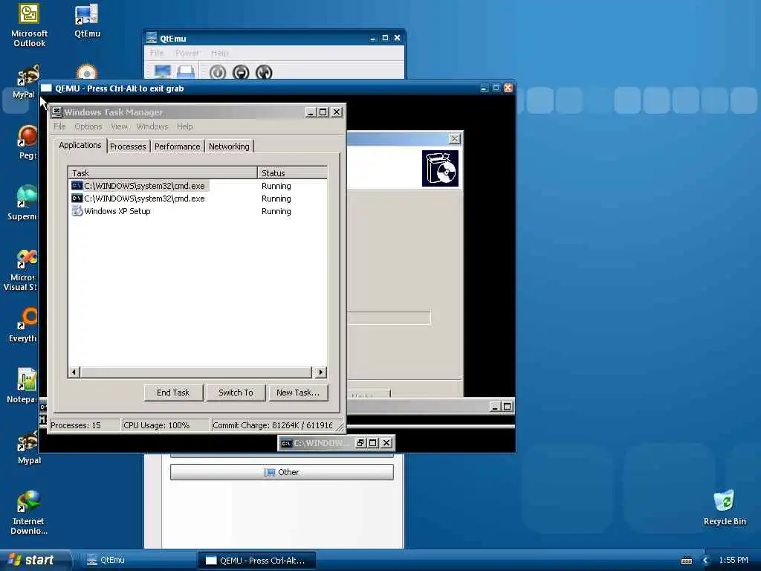The image size is (761, 571).
Task: Open the Options menu in Task Manager
Action: [x=88, y=126]
